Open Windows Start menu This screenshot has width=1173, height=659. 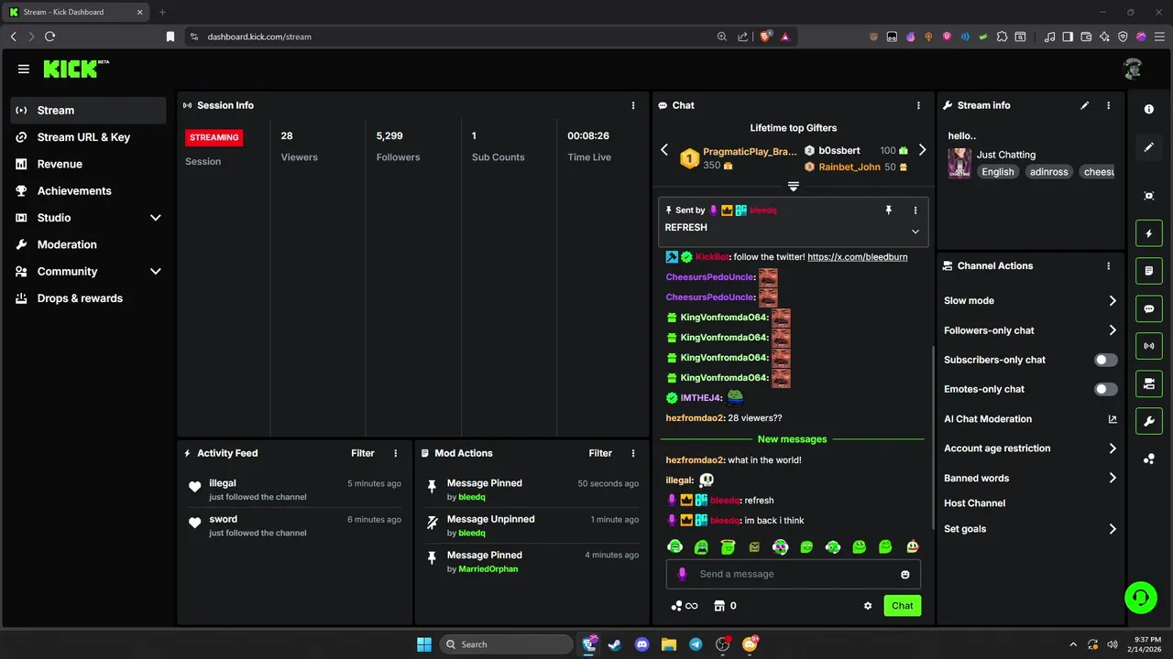pos(424,644)
